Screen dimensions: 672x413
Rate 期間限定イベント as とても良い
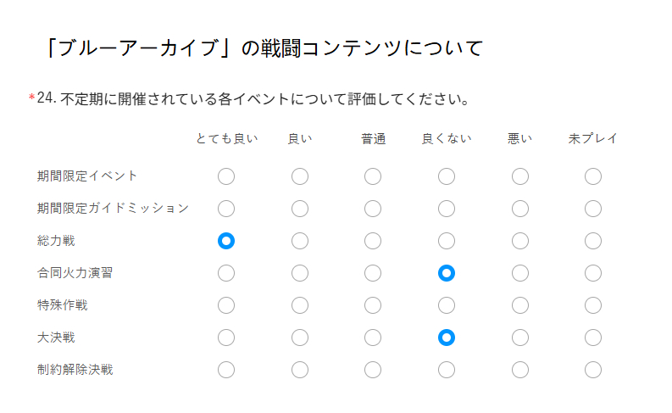(226, 176)
